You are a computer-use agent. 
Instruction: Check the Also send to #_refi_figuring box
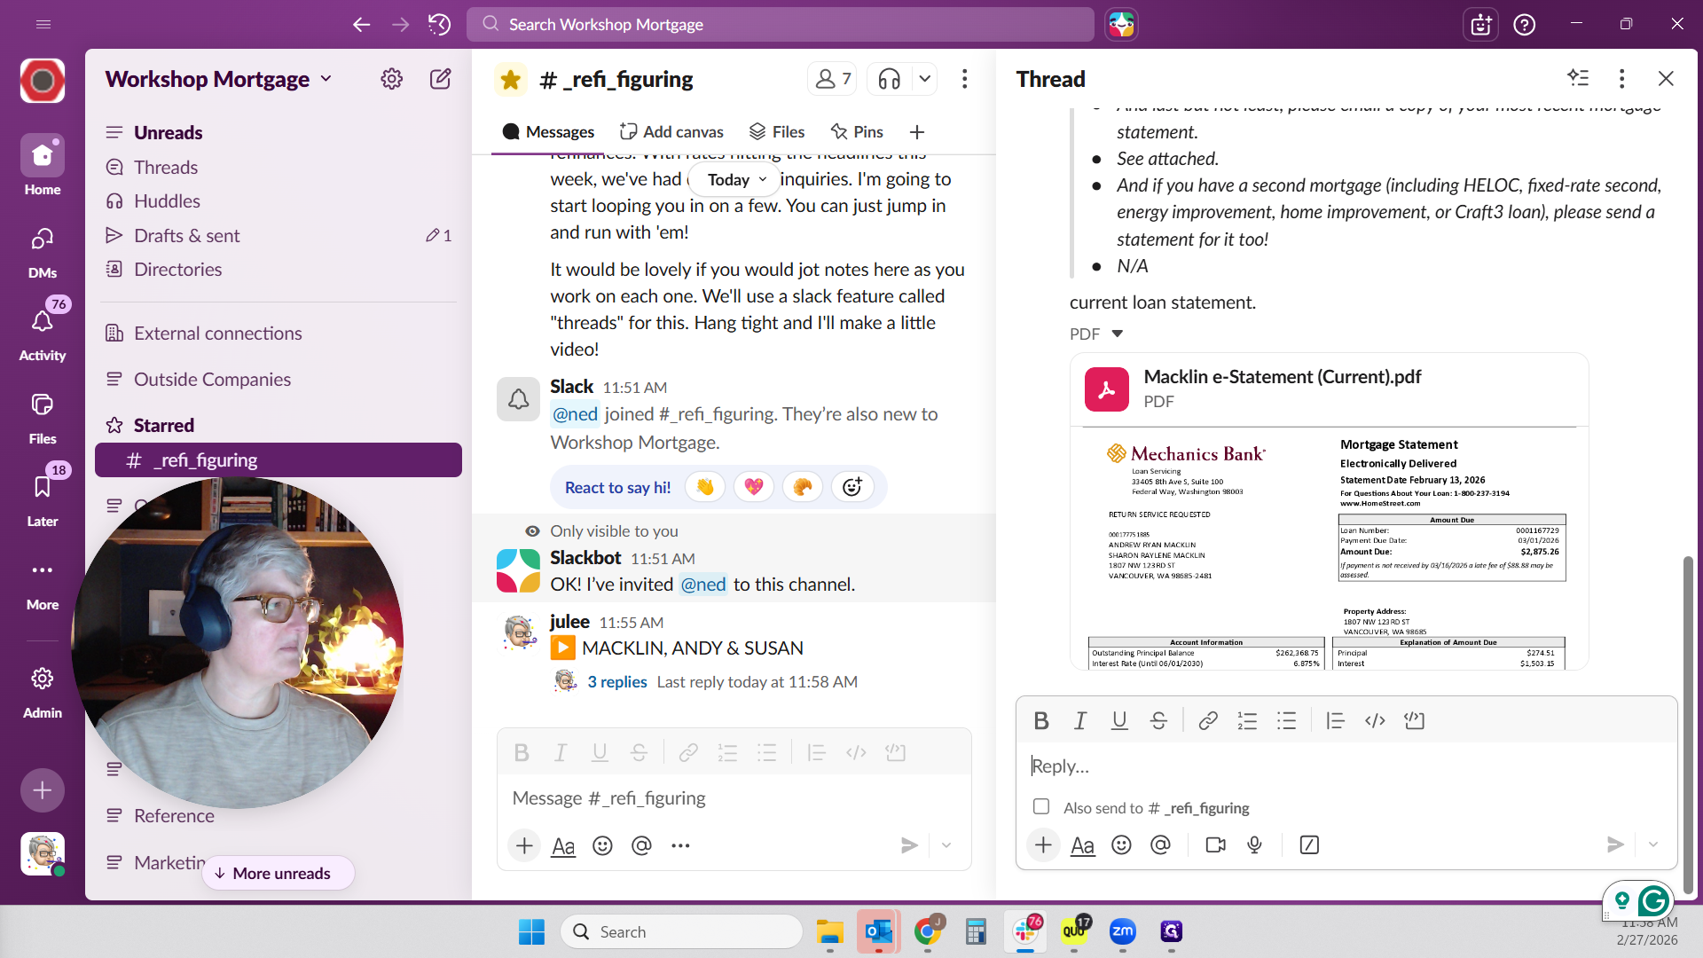point(1041,806)
